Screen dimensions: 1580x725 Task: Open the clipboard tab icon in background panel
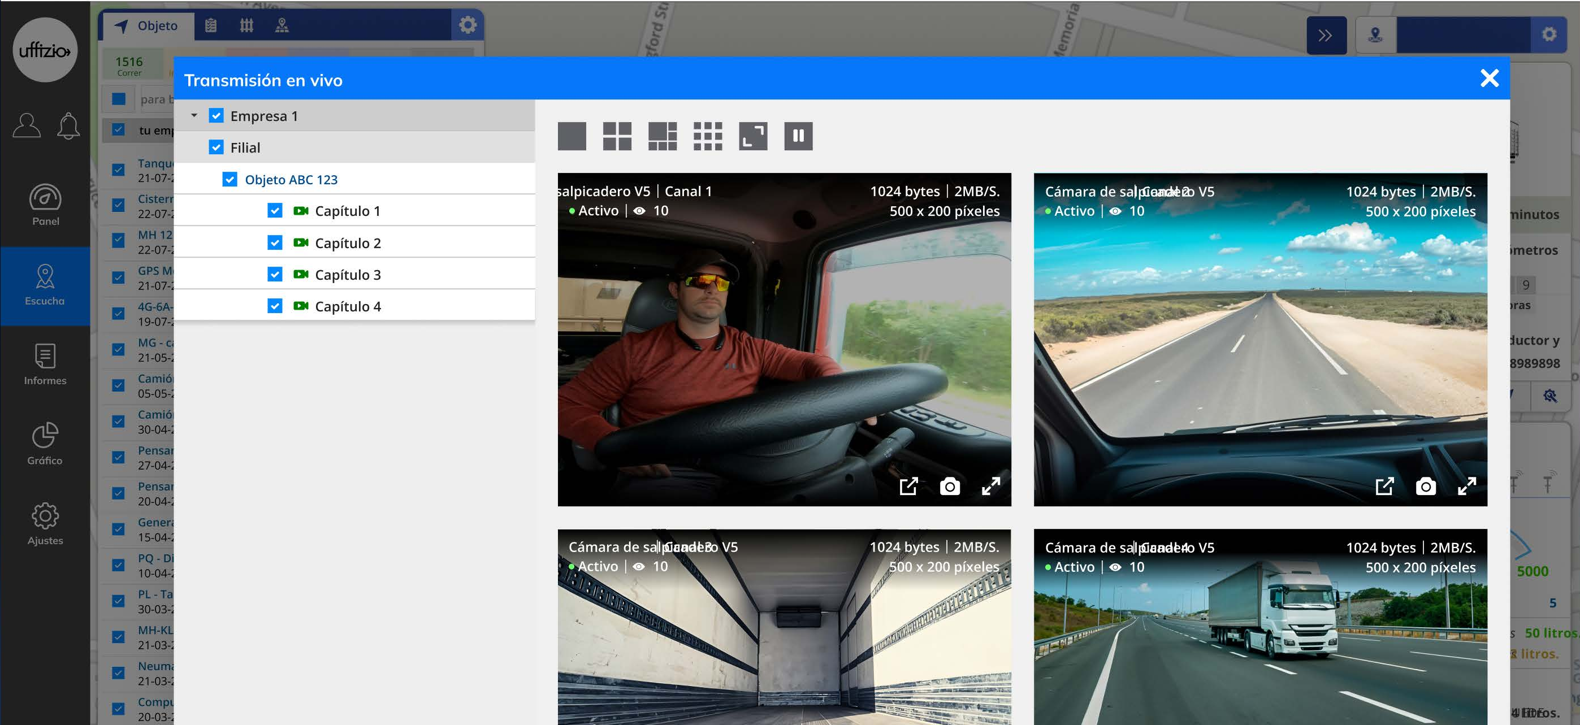tap(210, 26)
